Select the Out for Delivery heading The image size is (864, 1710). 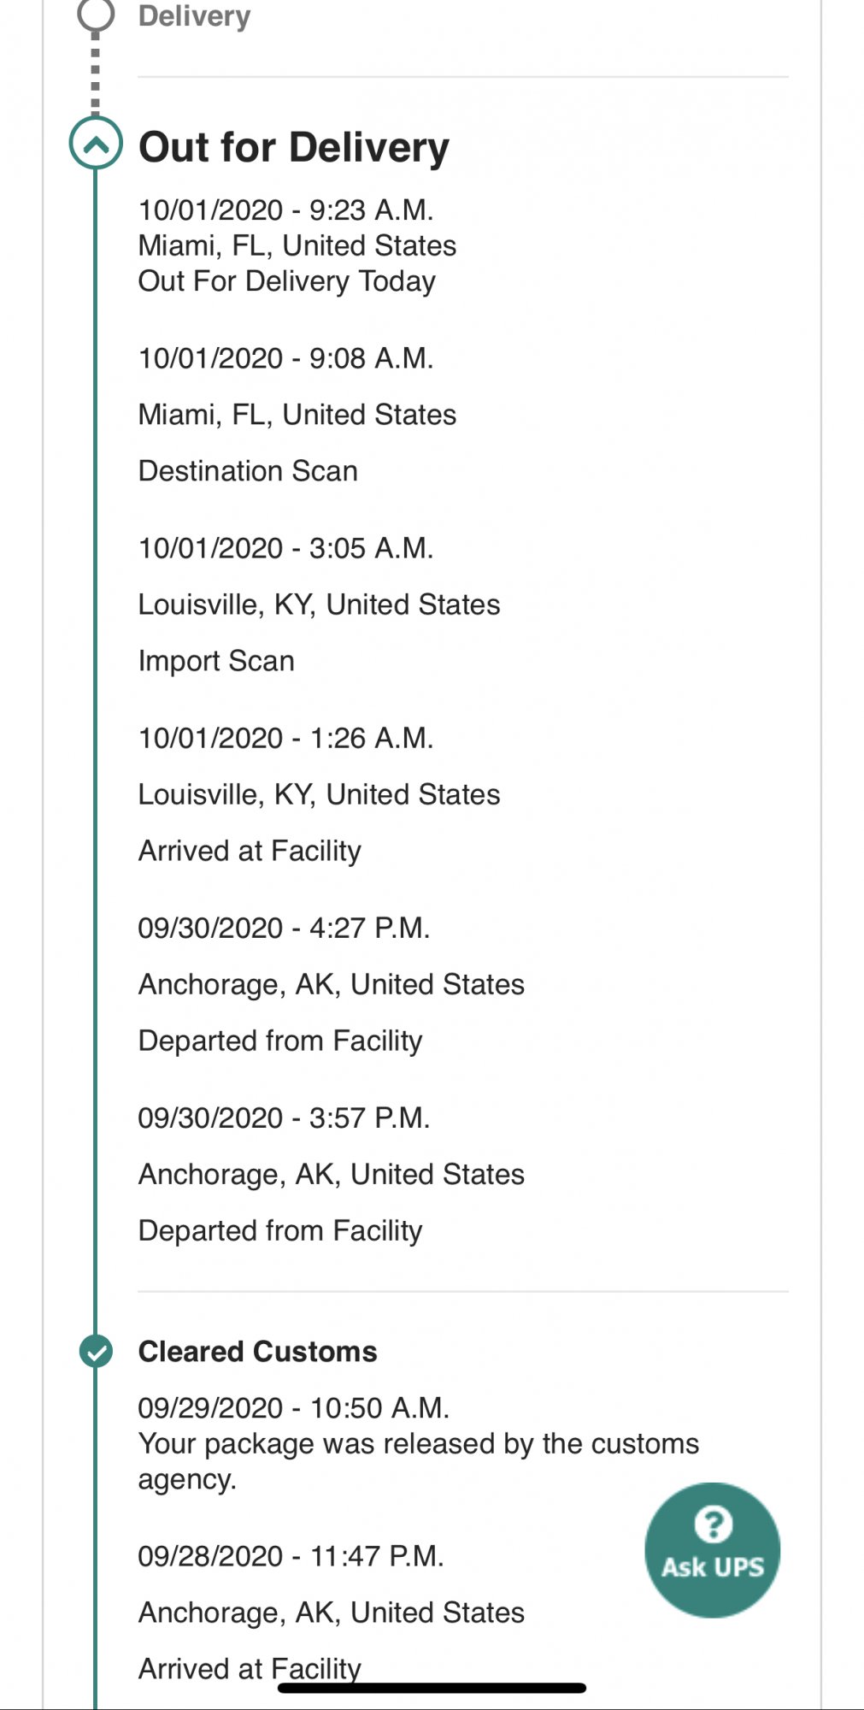294,147
